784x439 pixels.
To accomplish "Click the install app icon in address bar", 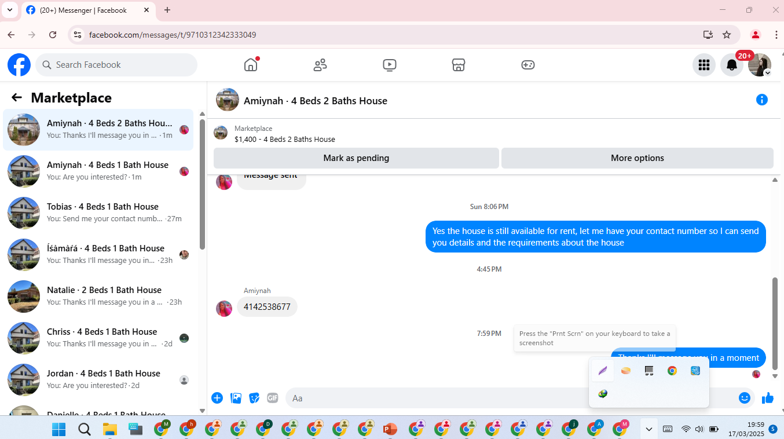I will (708, 35).
